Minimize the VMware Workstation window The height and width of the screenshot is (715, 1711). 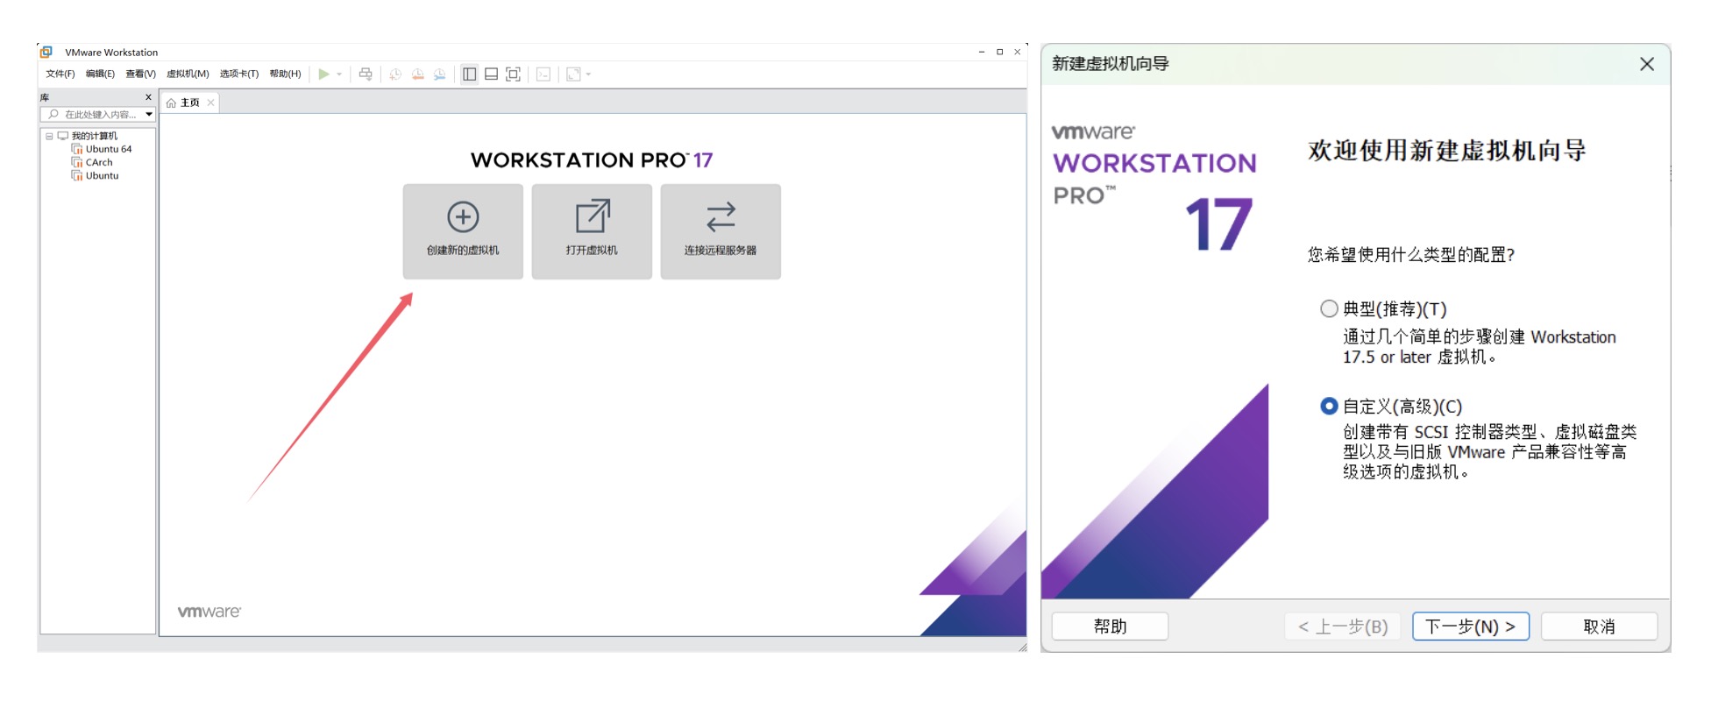982,53
